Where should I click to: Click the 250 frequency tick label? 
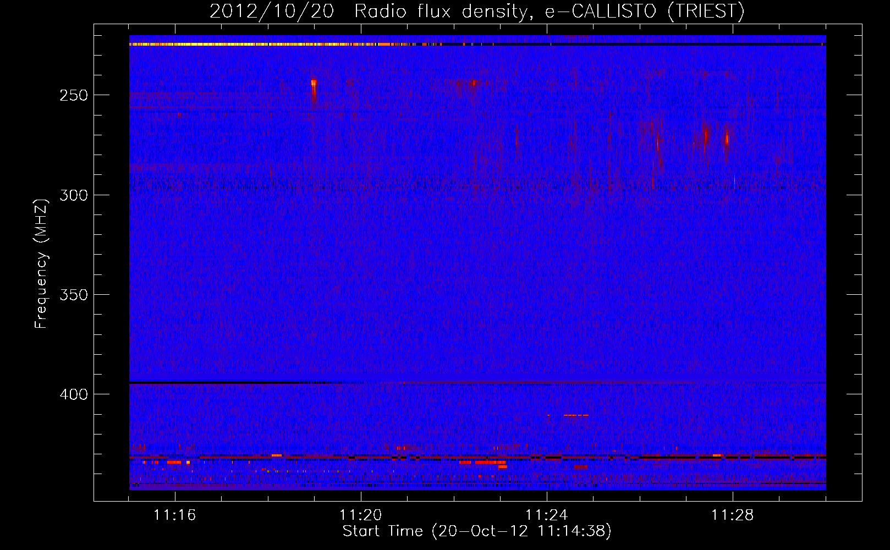[74, 95]
